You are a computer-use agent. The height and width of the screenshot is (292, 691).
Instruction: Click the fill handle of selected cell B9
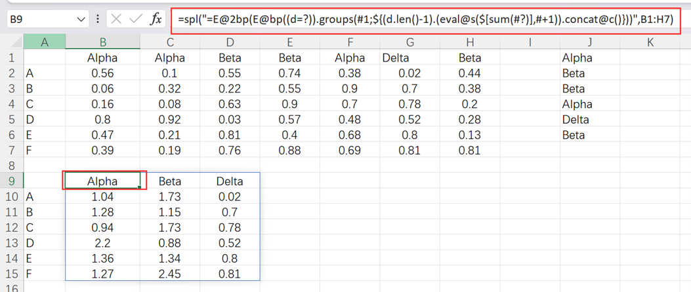click(x=140, y=189)
